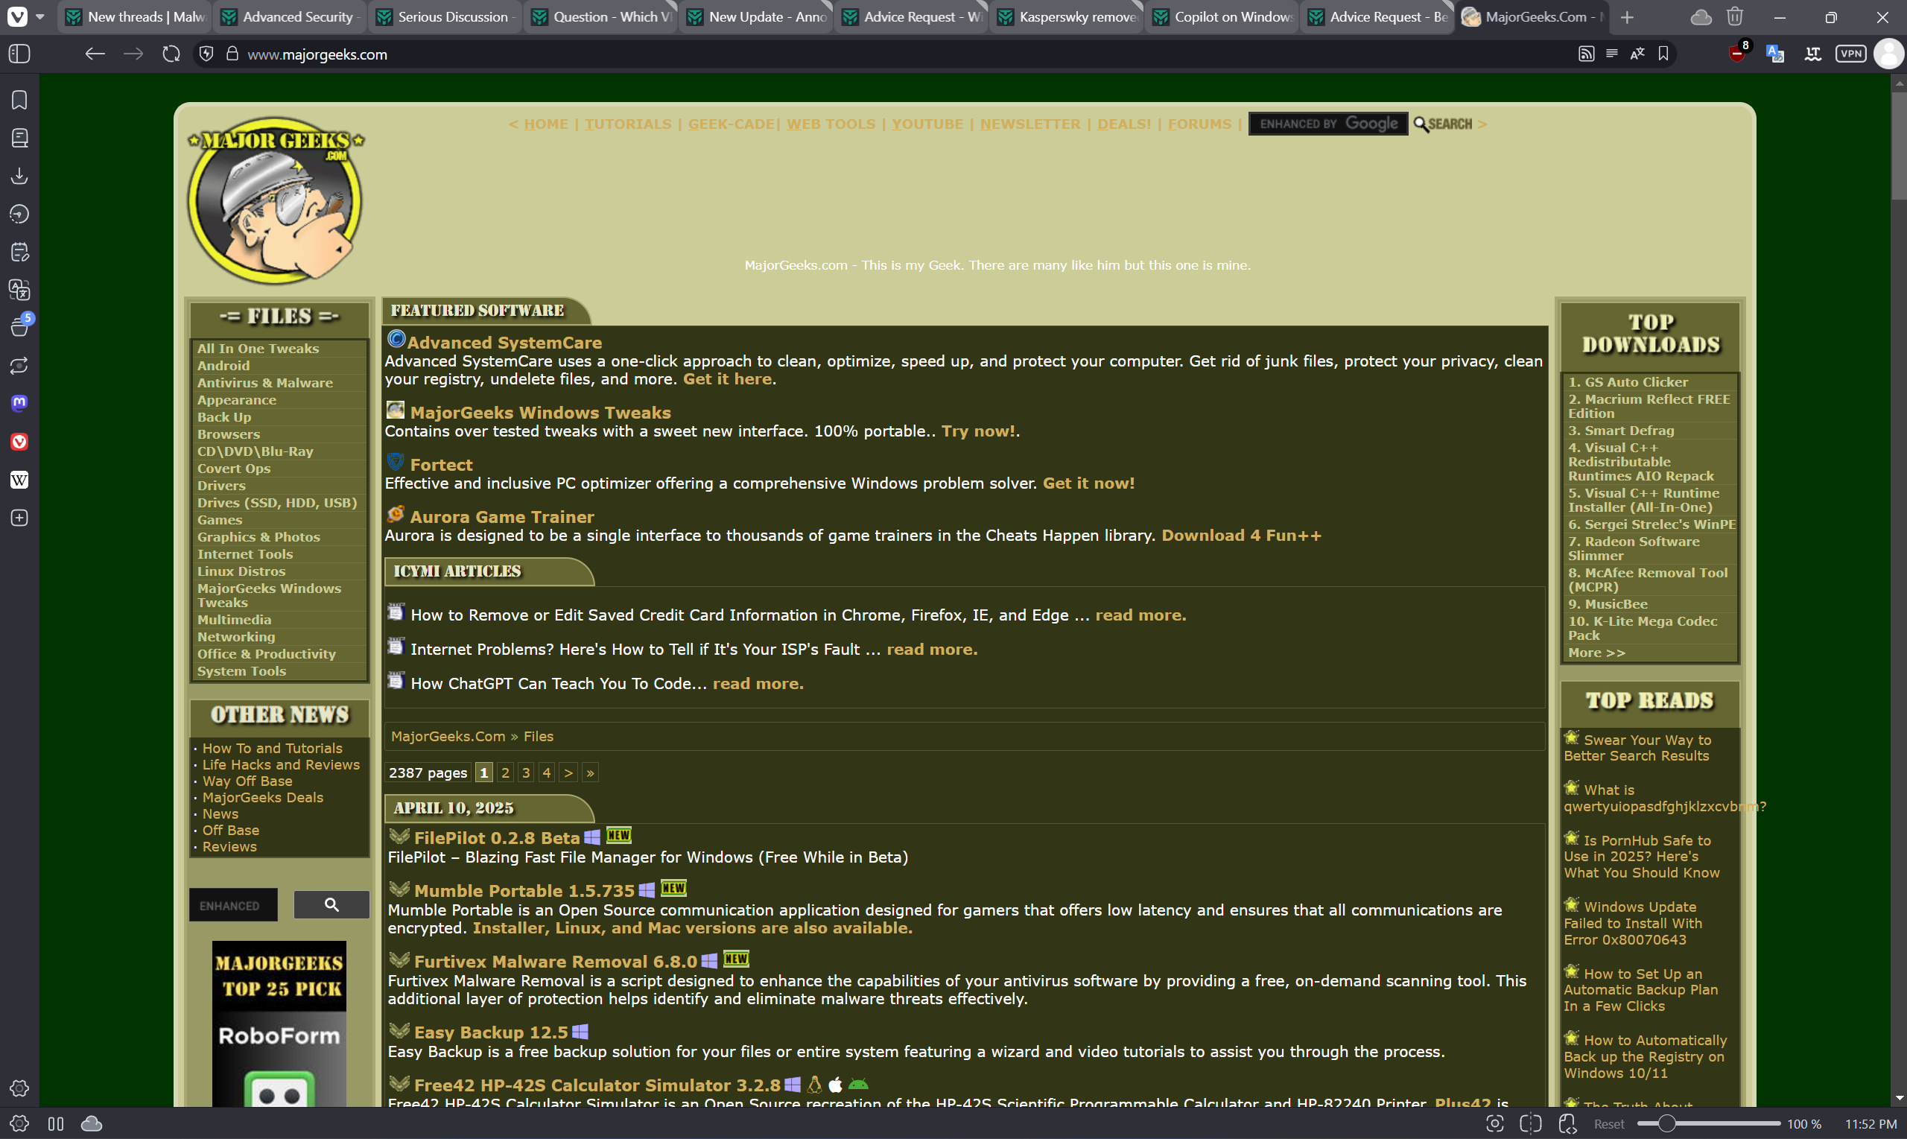Click the SEARCH button beside Google box
Image resolution: width=1907 pixels, height=1139 pixels.
click(x=1443, y=124)
